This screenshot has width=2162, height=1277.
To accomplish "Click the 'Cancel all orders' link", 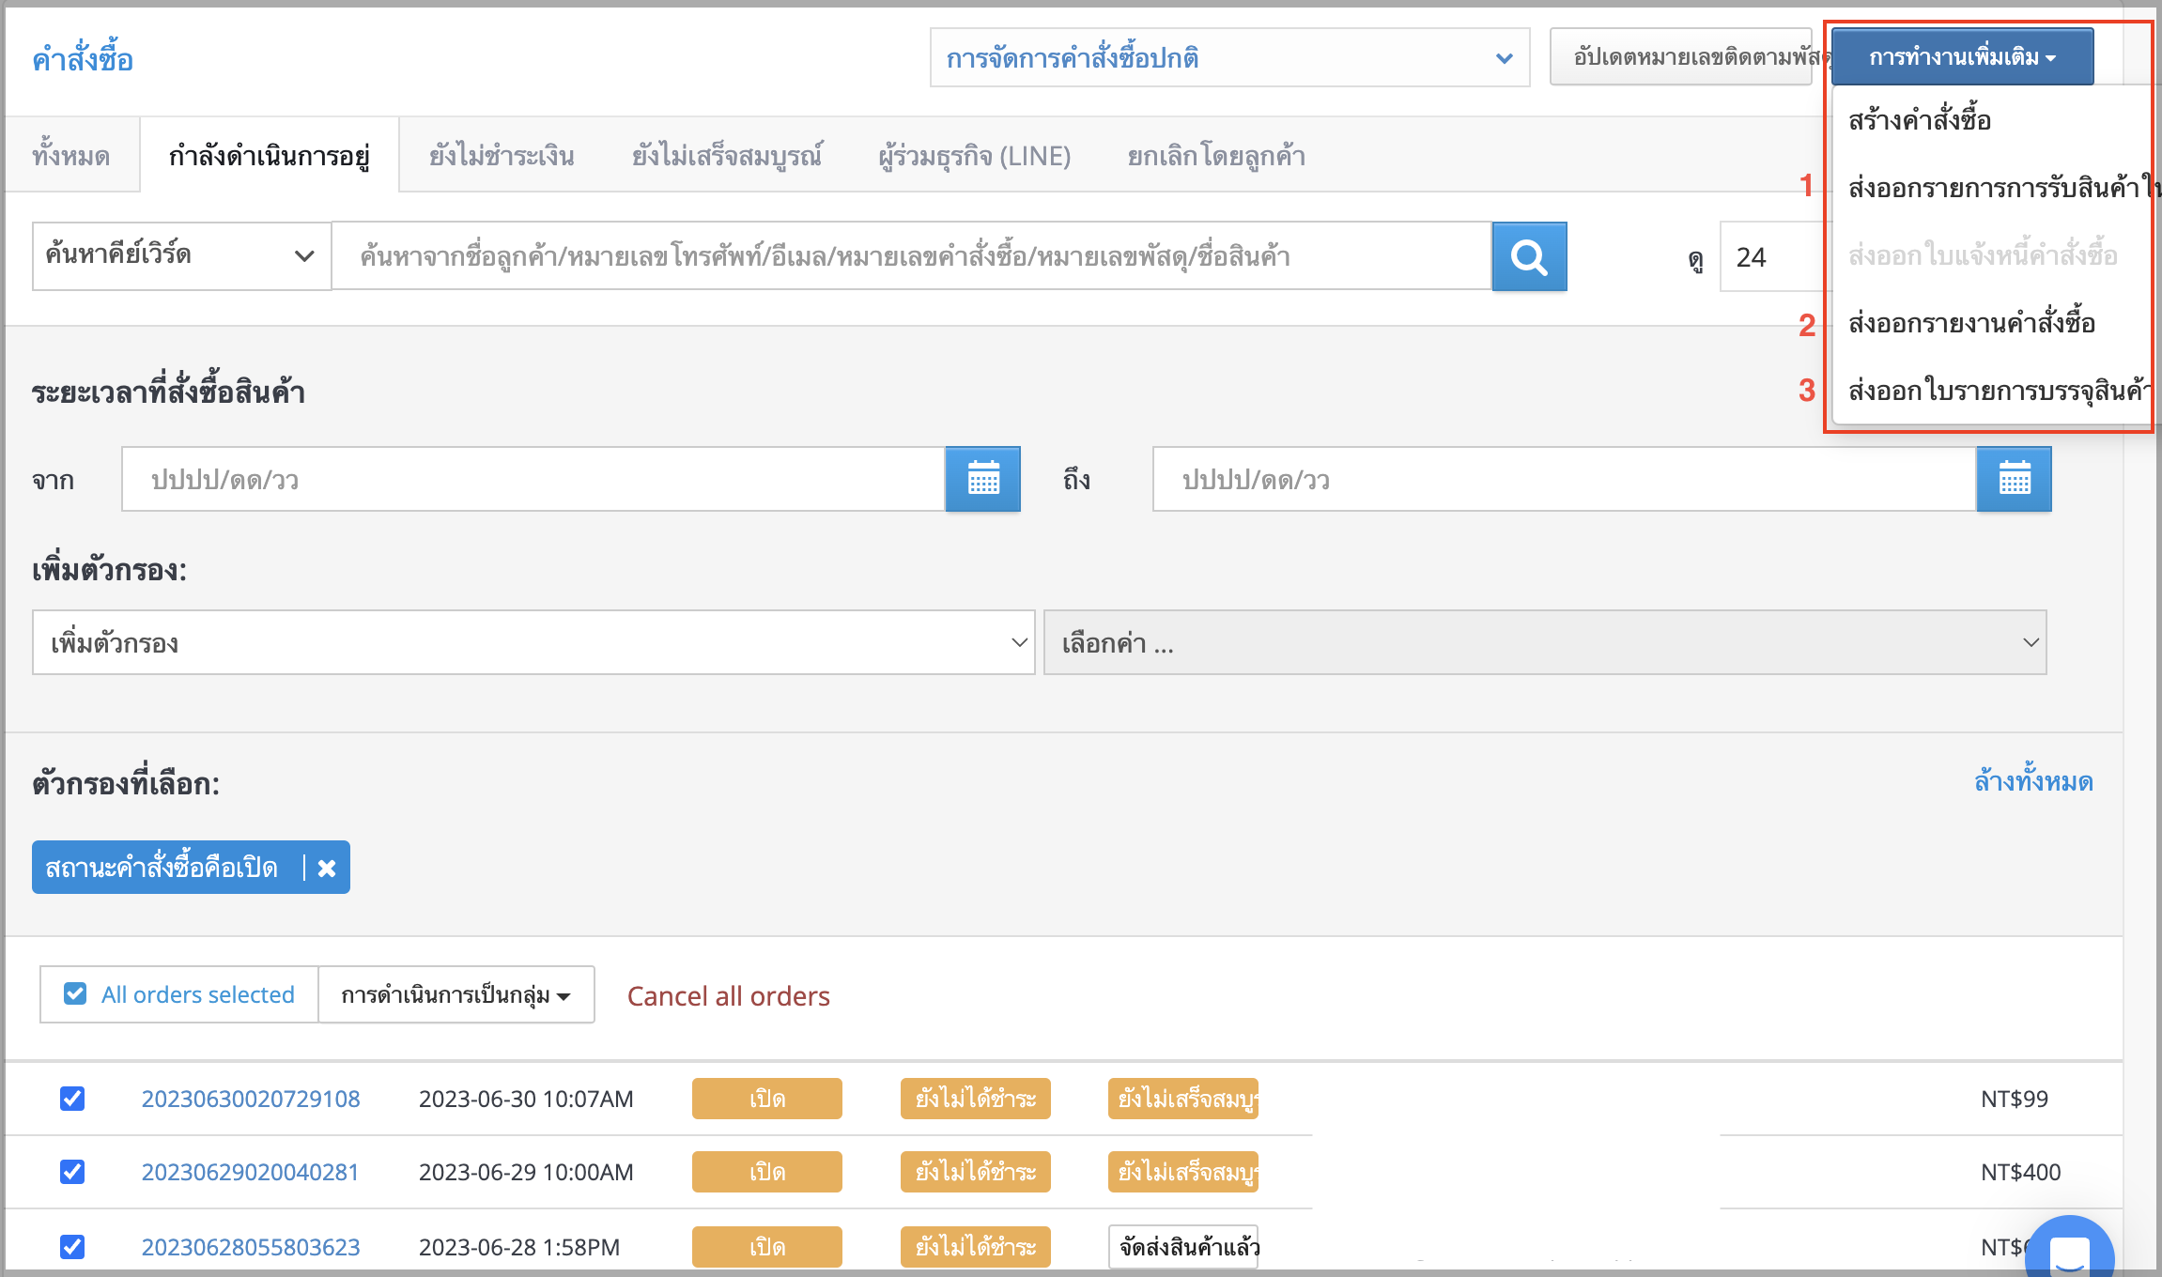I will pyautogui.click(x=729, y=995).
